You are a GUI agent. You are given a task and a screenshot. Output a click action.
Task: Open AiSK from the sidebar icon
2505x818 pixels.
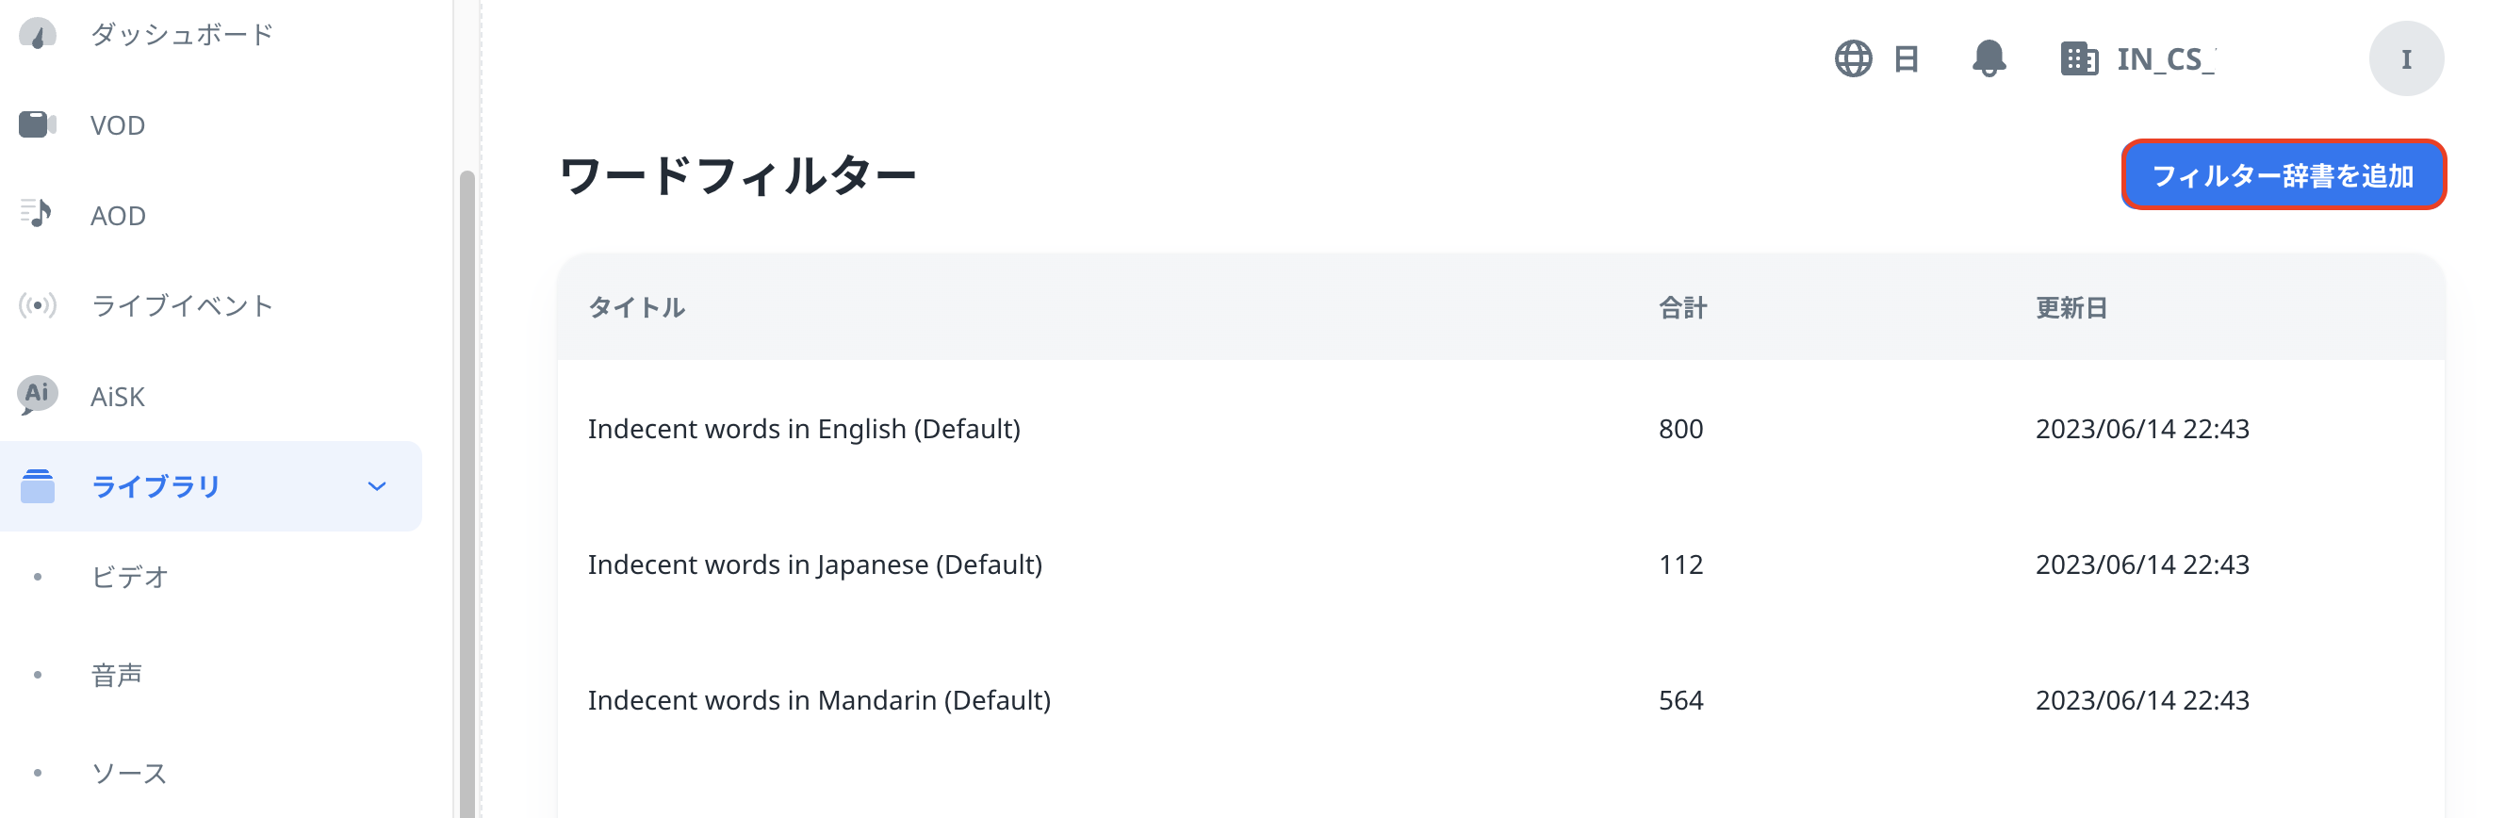(35, 395)
